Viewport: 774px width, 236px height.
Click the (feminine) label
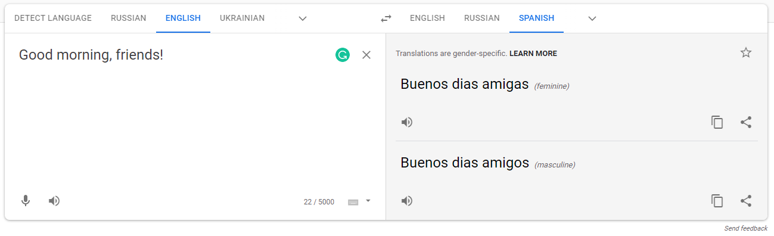coord(552,86)
